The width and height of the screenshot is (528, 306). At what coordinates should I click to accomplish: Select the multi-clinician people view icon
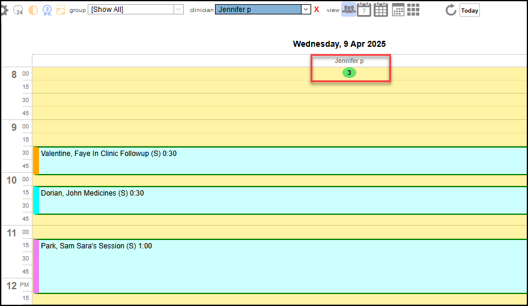tap(348, 10)
